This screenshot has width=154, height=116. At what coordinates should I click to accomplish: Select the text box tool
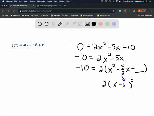point(80,24)
